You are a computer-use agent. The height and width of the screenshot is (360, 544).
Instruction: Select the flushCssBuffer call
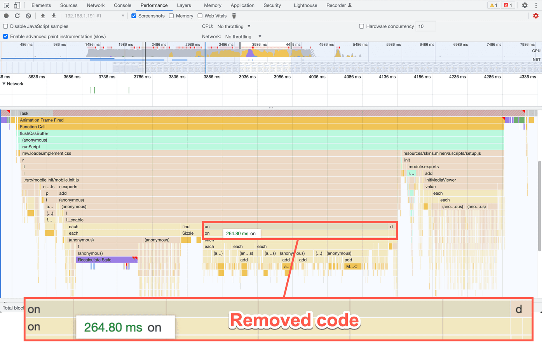point(261,133)
